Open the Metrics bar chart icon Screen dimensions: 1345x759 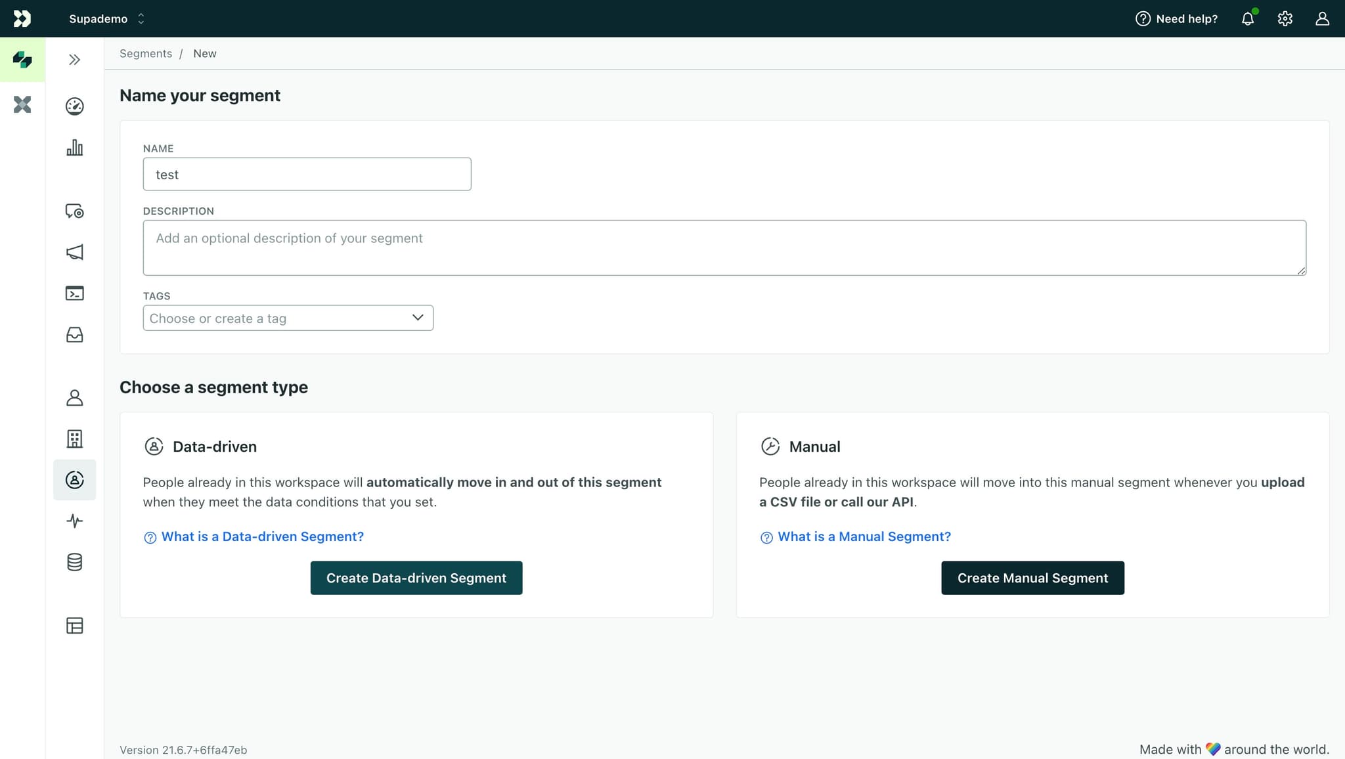[74, 148]
